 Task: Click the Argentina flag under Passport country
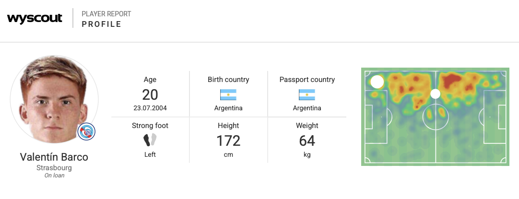coord(307,94)
